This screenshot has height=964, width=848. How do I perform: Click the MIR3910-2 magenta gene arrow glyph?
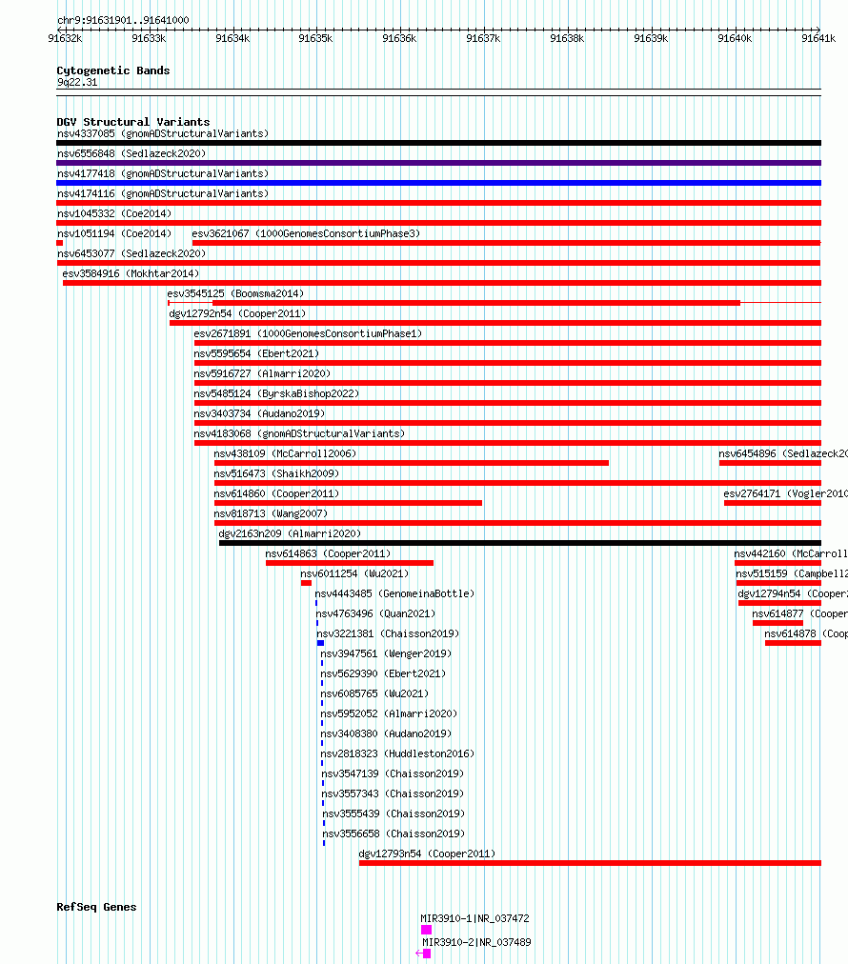coord(423,954)
